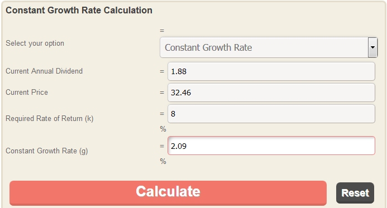The width and height of the screenshot is (387, 208).
Task: Click the Required Rate of Return (k) label
Action: [49, 119]
